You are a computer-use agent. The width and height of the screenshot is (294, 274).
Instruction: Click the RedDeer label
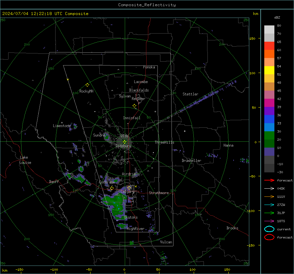point(139,99)
